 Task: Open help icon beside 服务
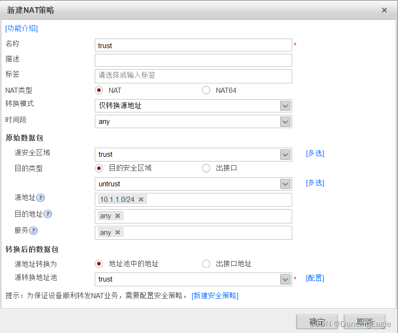33,231
